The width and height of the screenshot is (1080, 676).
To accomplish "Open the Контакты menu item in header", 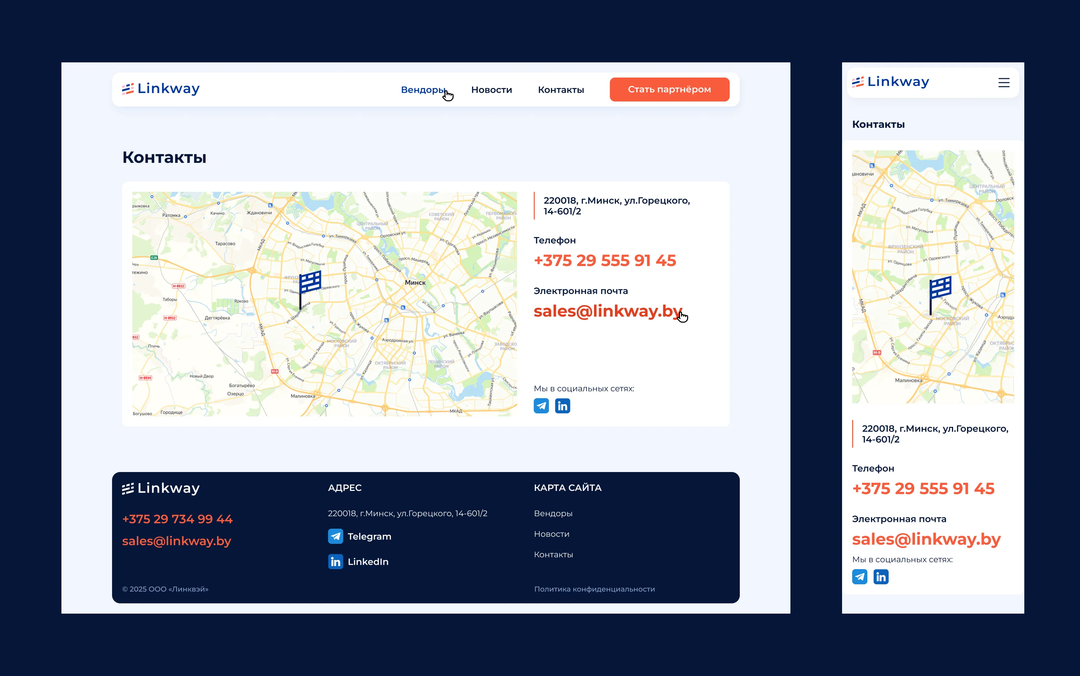I will (x=561, y=90).
